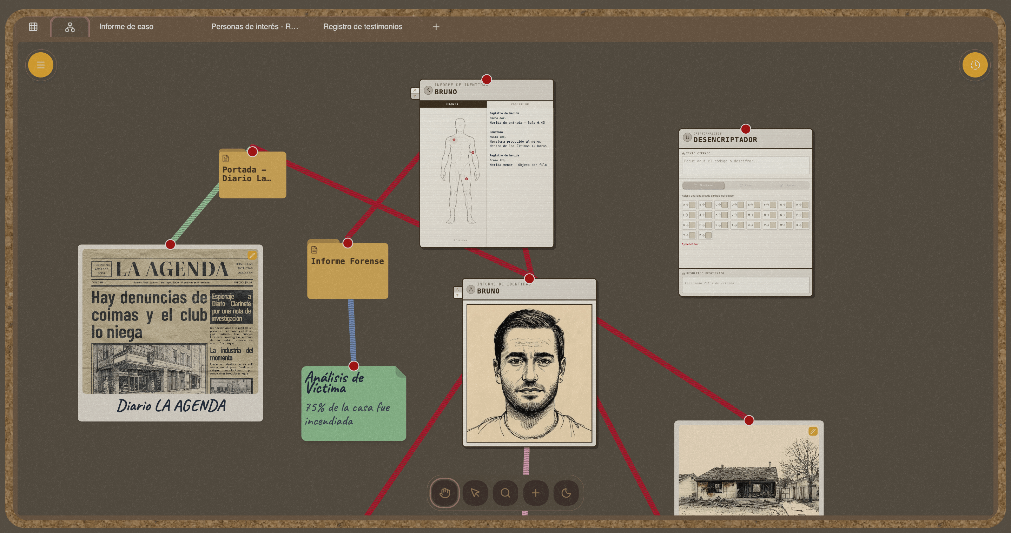Open the yellow hamburger menu button
The image size is (1011, 533).
(x=40, y=65)
